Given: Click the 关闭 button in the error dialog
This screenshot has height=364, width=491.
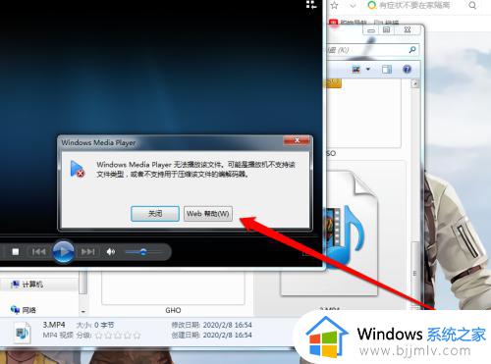Looking at the screenshot, I should pyautogui.click(x=155, y=214).
